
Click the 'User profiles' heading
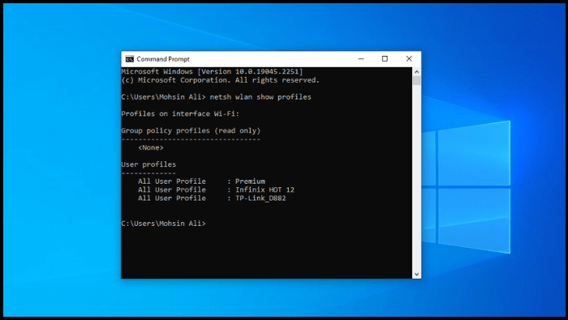click(148, 164)
